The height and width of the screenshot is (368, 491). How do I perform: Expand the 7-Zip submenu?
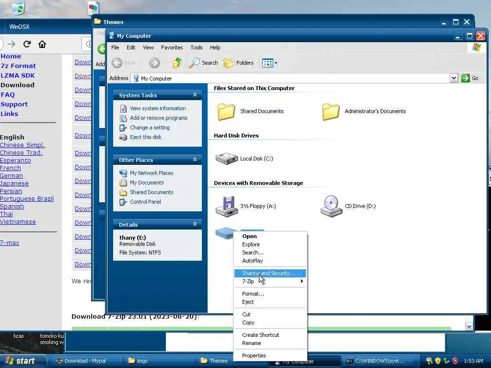pos(270,281)
